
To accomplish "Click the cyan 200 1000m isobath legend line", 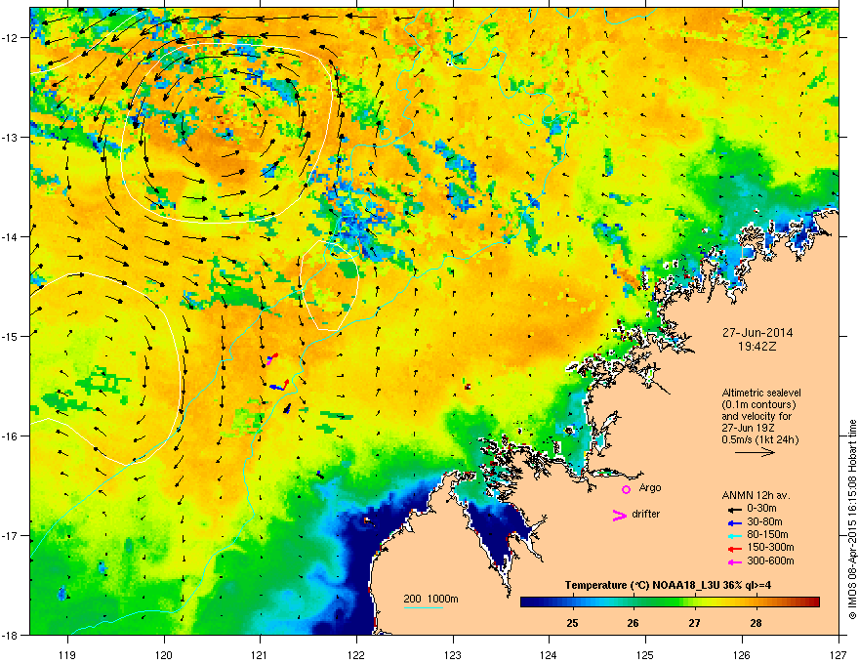I will click(423, 607).
